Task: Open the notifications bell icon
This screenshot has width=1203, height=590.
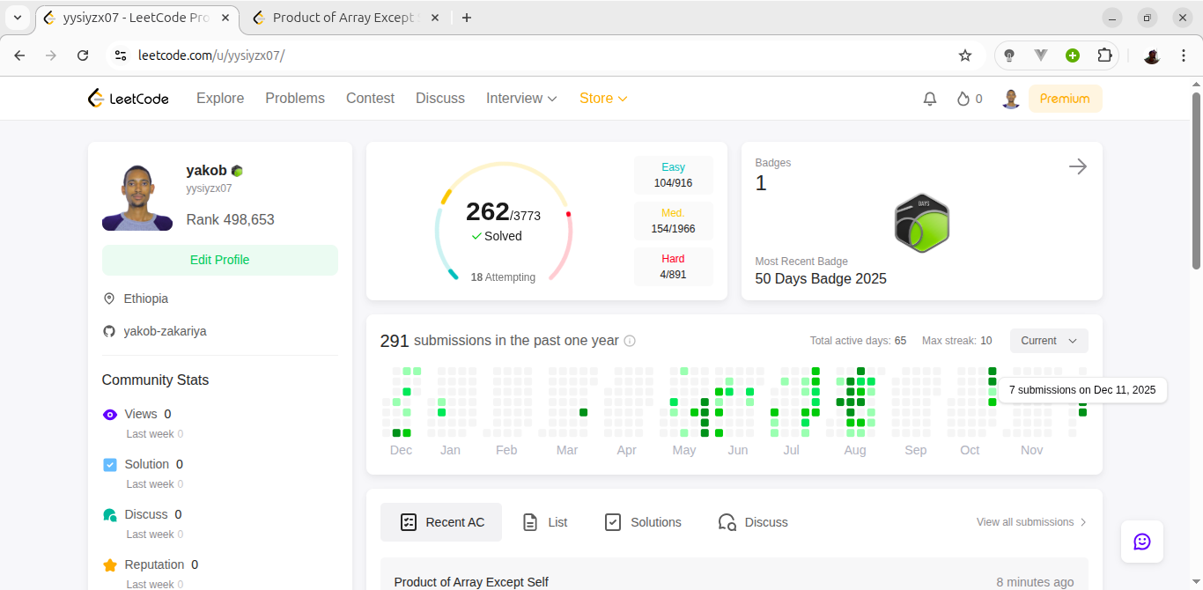Action: click(930, 99)
